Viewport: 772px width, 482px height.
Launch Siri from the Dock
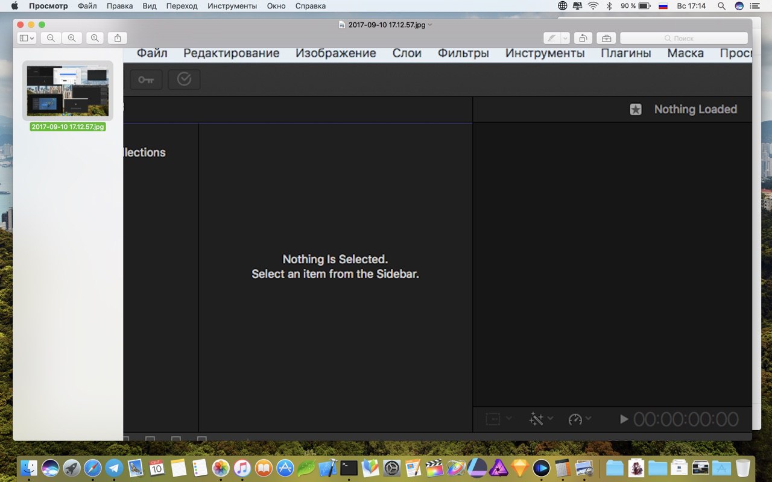pyautogui.click(x=51, y=468)
